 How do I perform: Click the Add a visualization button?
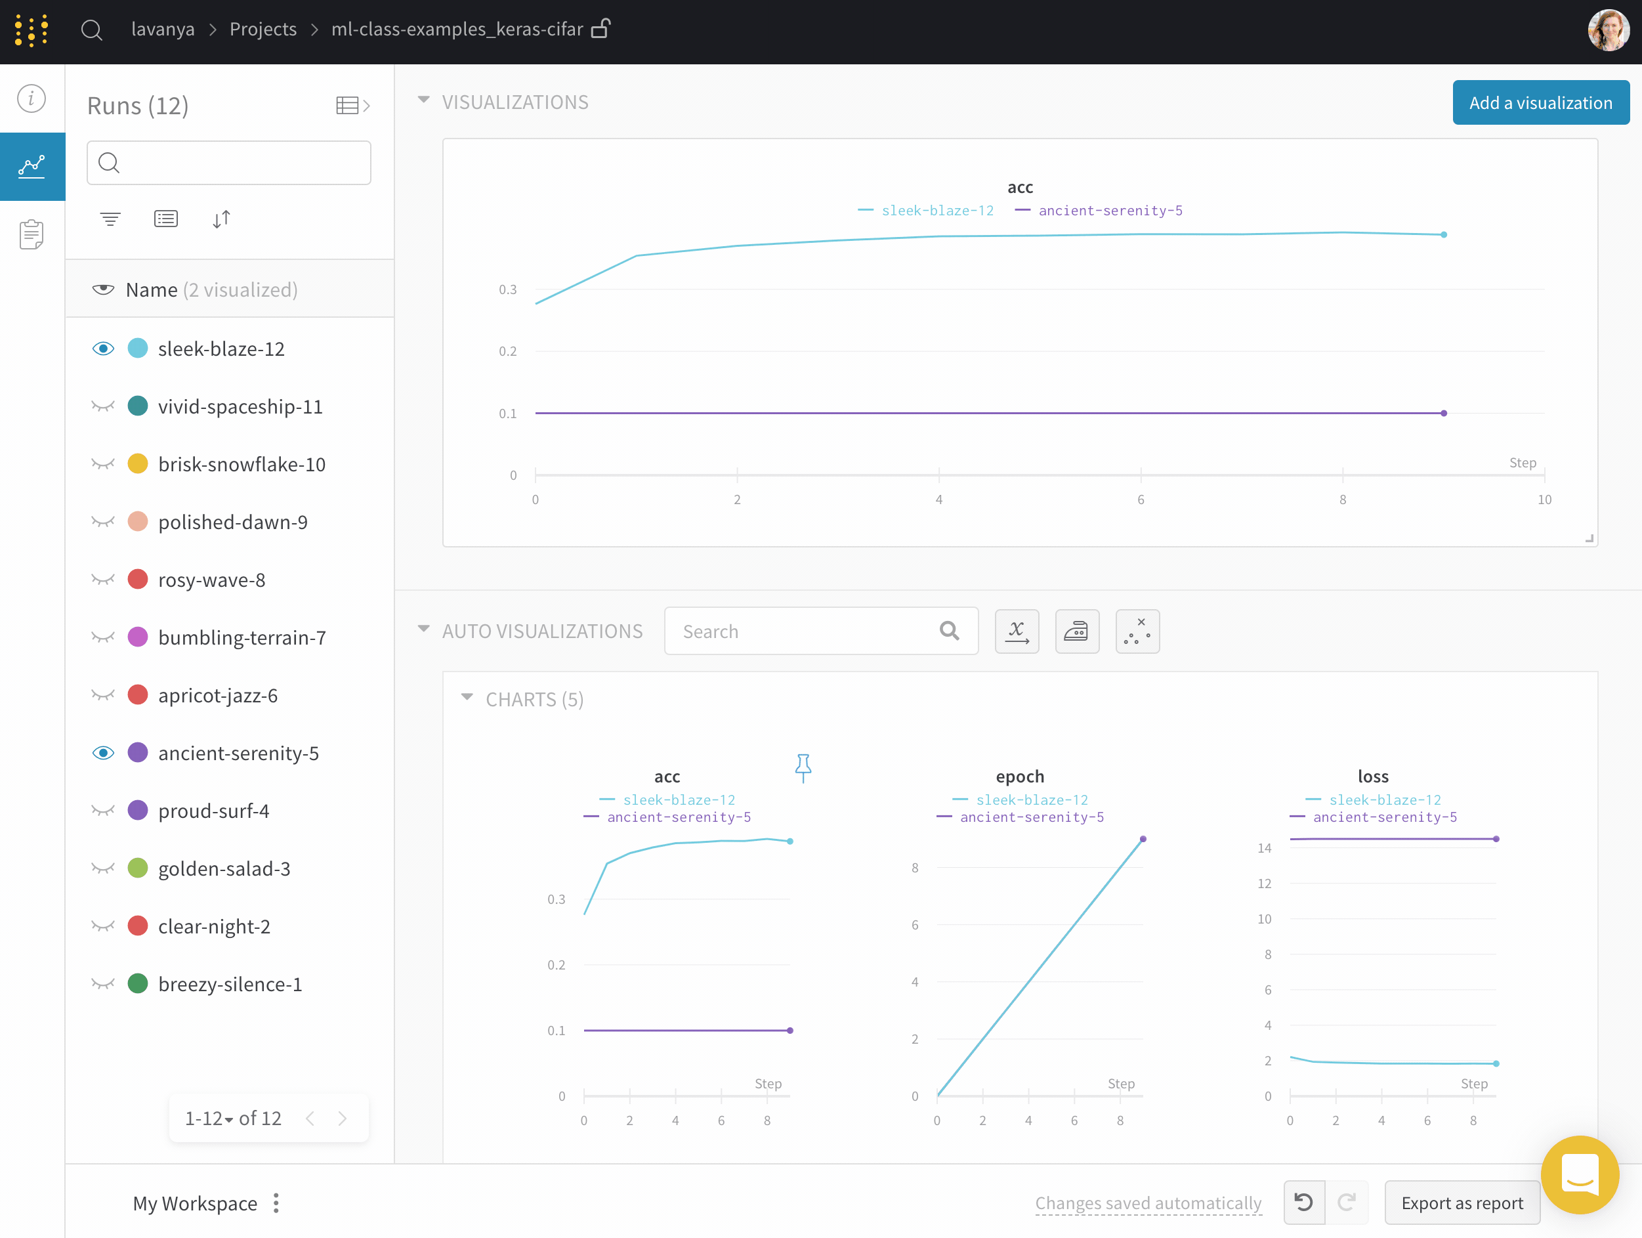click(x=1540, y=103)
